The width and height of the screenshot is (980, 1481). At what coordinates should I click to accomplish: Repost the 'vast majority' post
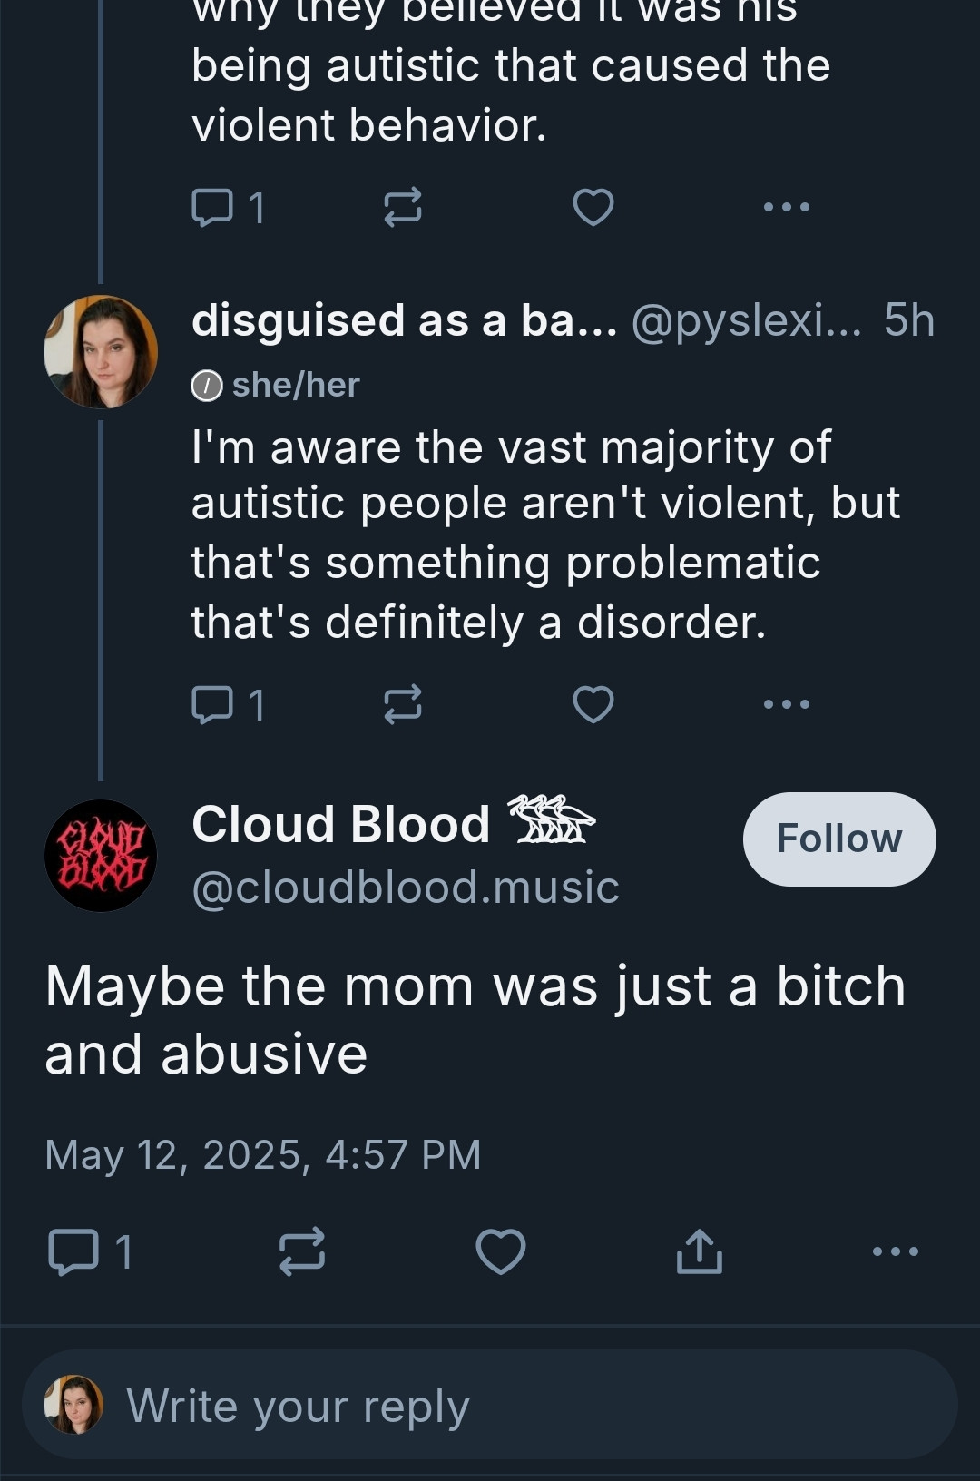coord(403,704)
